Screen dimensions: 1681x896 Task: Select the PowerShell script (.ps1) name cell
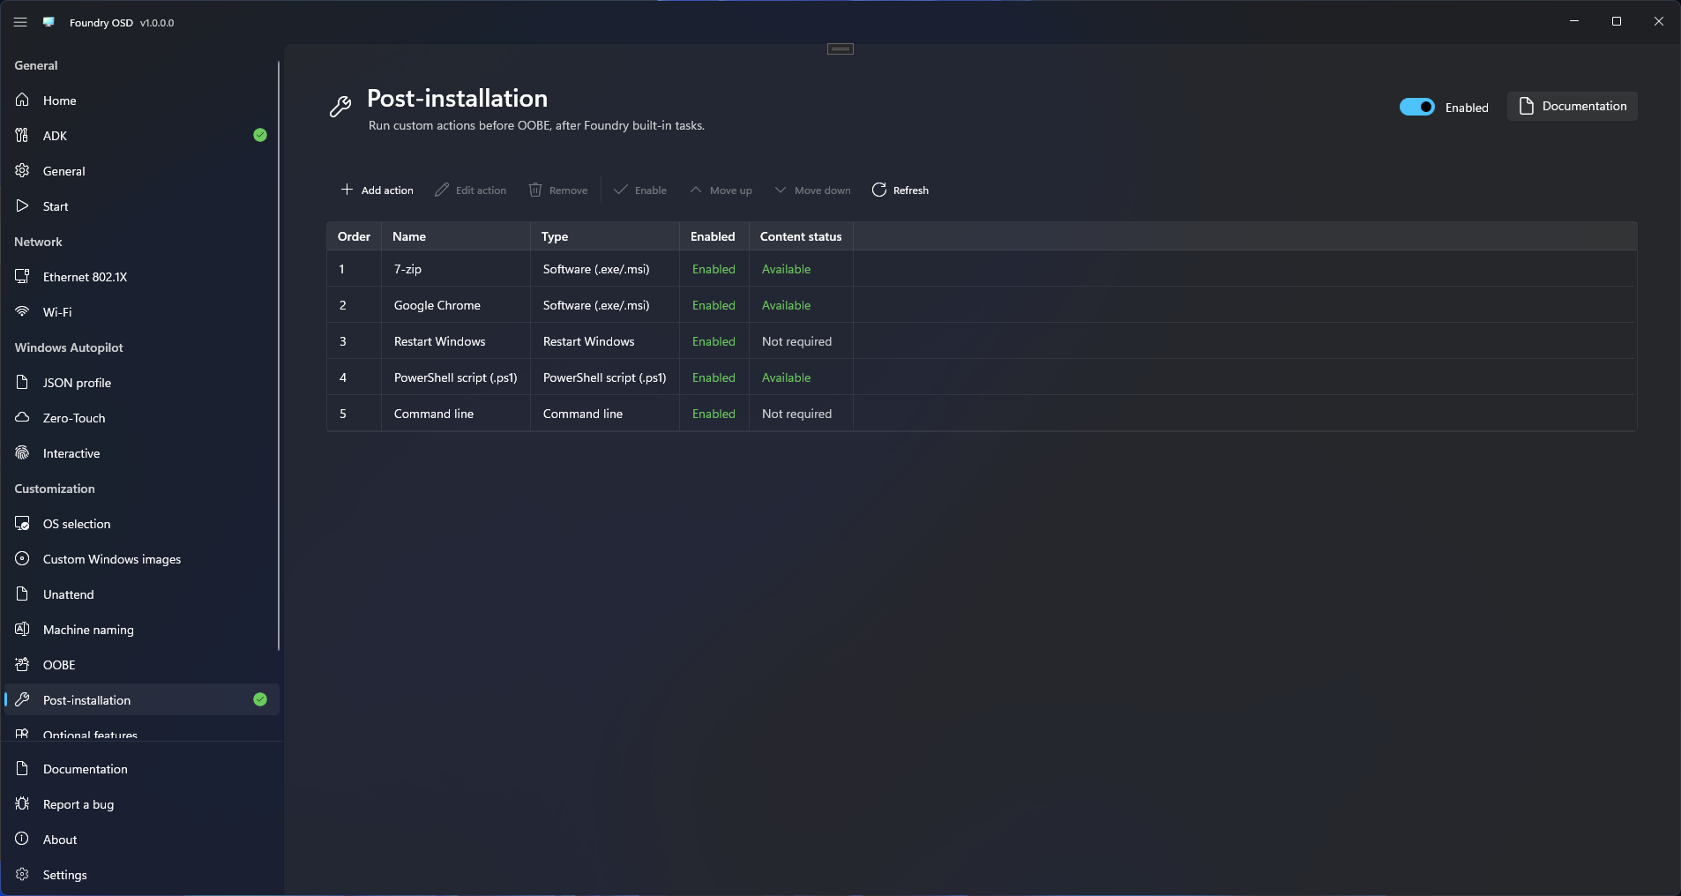(456, 377)
